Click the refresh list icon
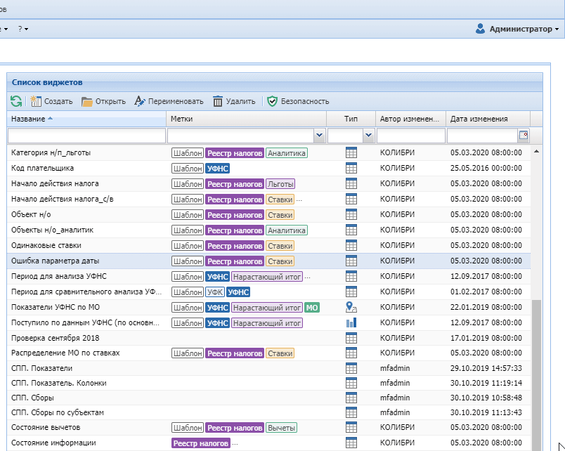 coord(16,101)
